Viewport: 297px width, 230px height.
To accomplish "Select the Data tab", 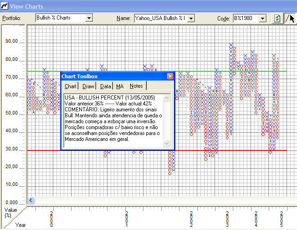I will (105, 86).
